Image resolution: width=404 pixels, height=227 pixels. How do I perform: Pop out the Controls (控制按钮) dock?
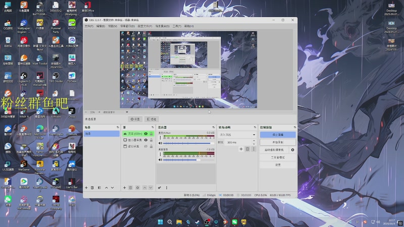(295, 128)
